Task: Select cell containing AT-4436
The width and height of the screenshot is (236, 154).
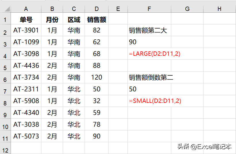Action: click(x=26, y=66)
